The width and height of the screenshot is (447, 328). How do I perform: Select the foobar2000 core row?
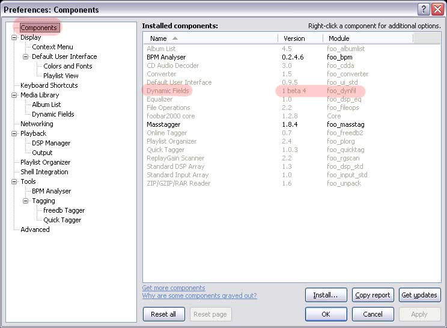pyautogui.click(x=291, y=116)
